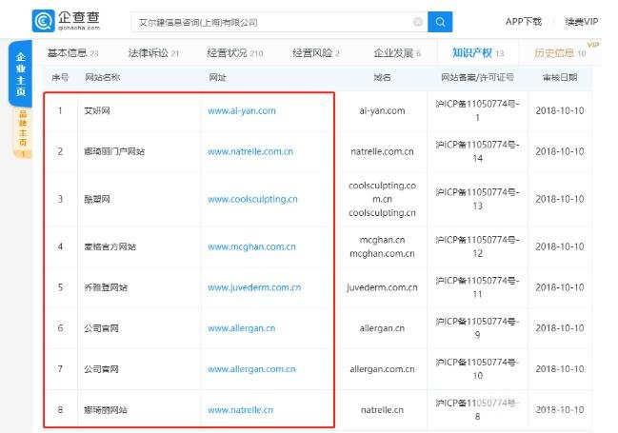Open the www.ai-yan.com link
Image resolution: width=618 pixels, height=433 pixels.
(242, 110)
